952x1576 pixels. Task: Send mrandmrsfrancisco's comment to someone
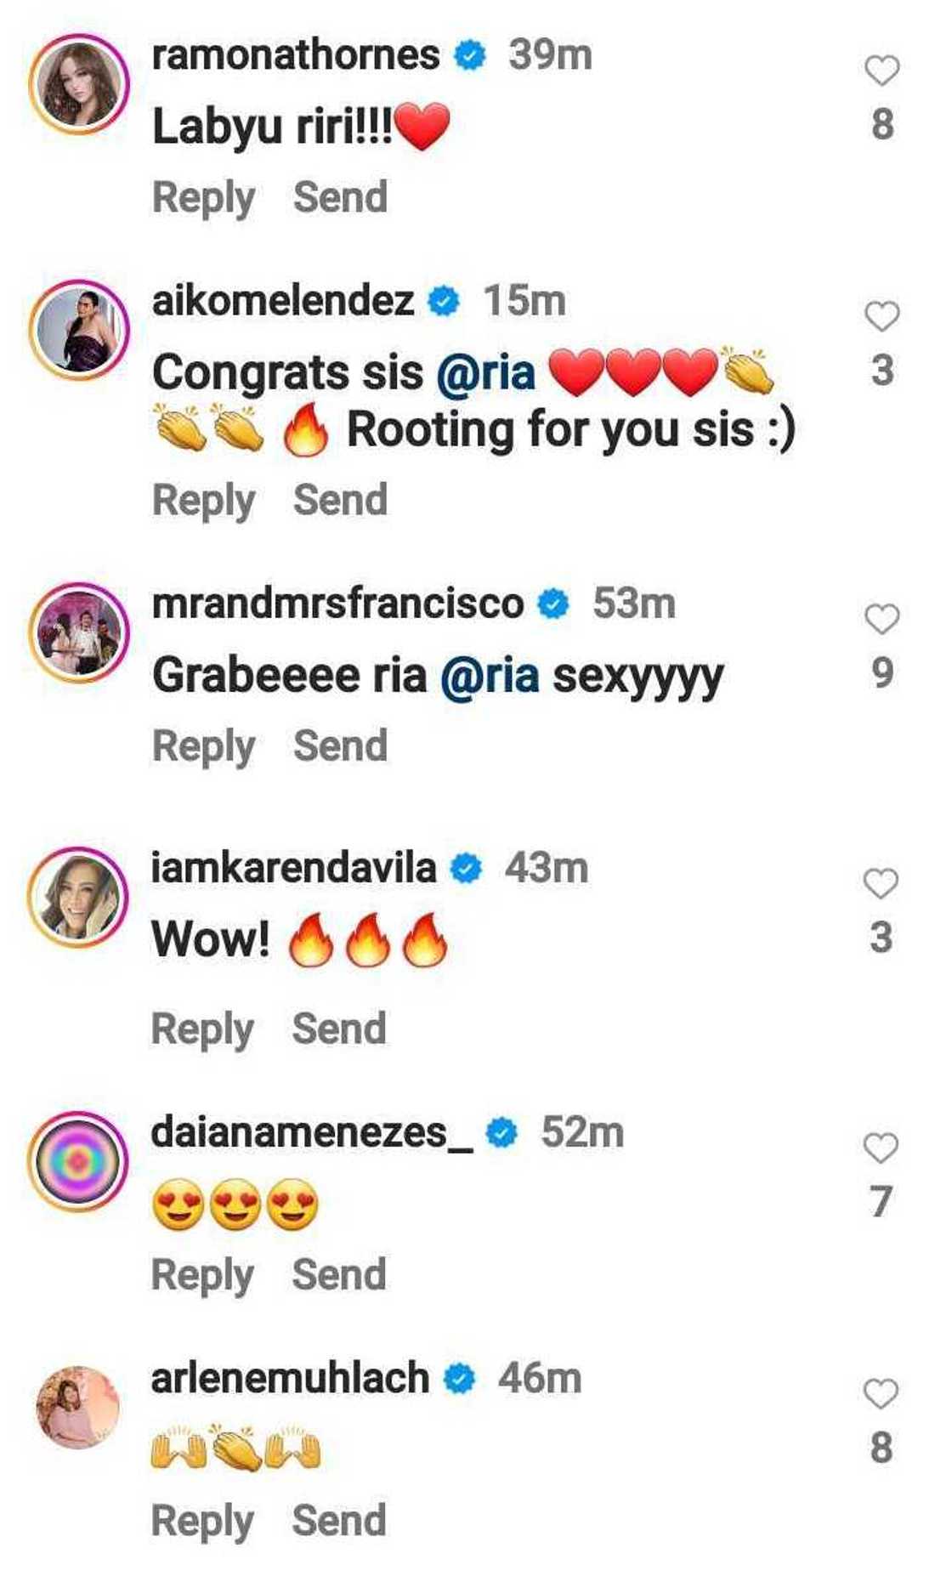(340, 746)
